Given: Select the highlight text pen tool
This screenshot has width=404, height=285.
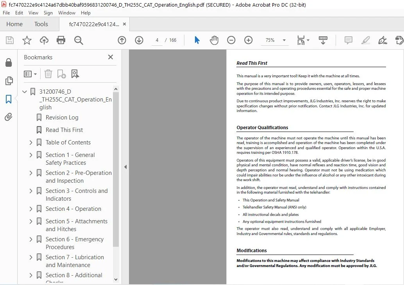Looking at the screenshot, I should coord(366,40).
